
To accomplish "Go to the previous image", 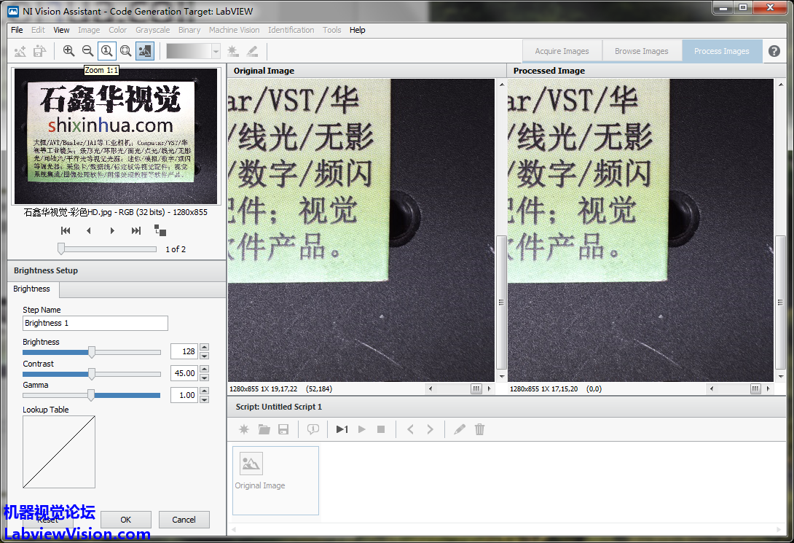I will coord(89,231).
